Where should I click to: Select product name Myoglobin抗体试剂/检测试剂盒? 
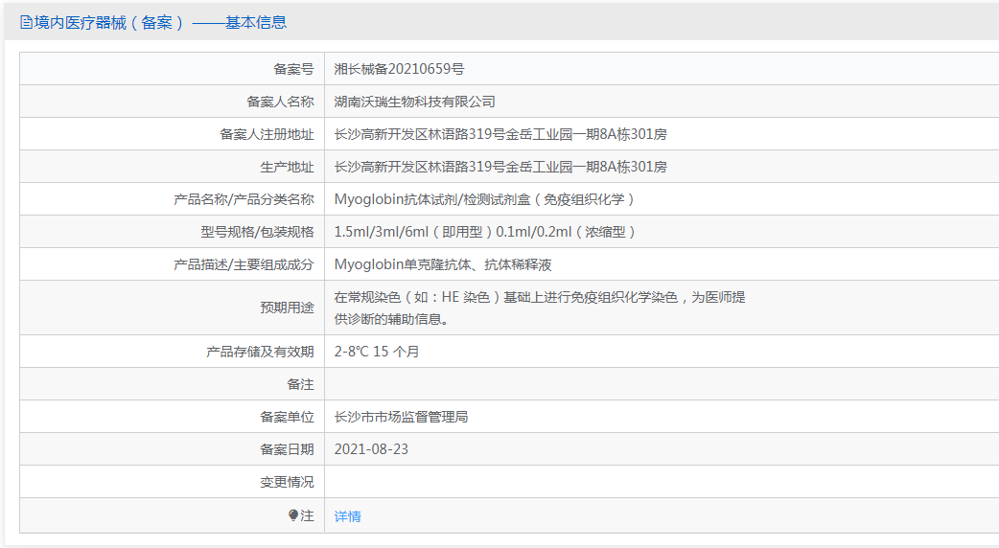click(432, 199)
